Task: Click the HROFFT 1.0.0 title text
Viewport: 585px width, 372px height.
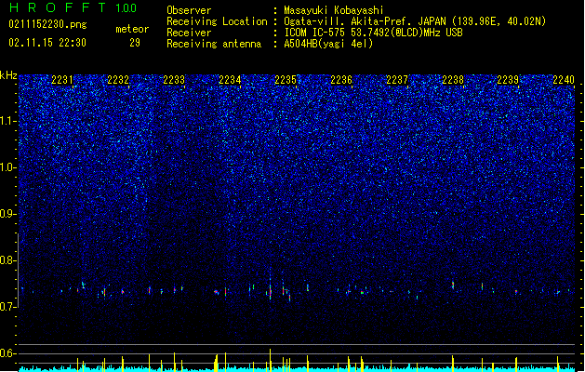Action: [x=73, y=7]
